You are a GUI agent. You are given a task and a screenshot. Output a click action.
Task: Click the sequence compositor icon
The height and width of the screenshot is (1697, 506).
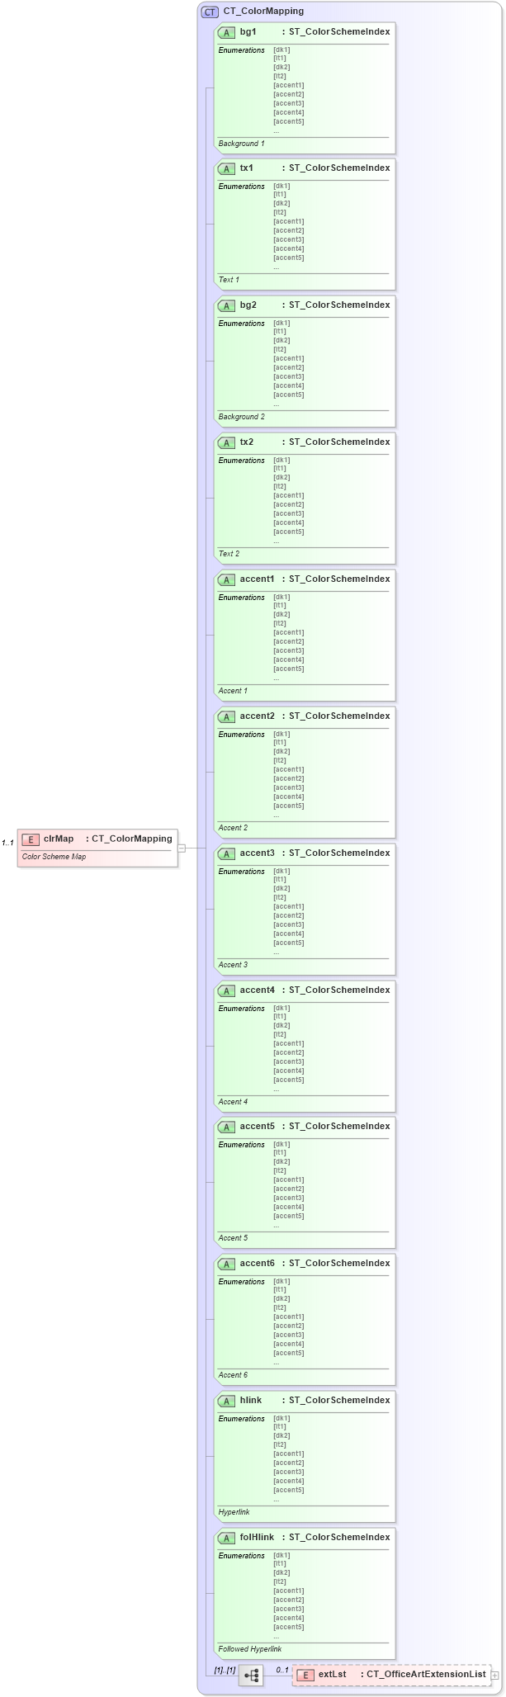[251, 1675]
